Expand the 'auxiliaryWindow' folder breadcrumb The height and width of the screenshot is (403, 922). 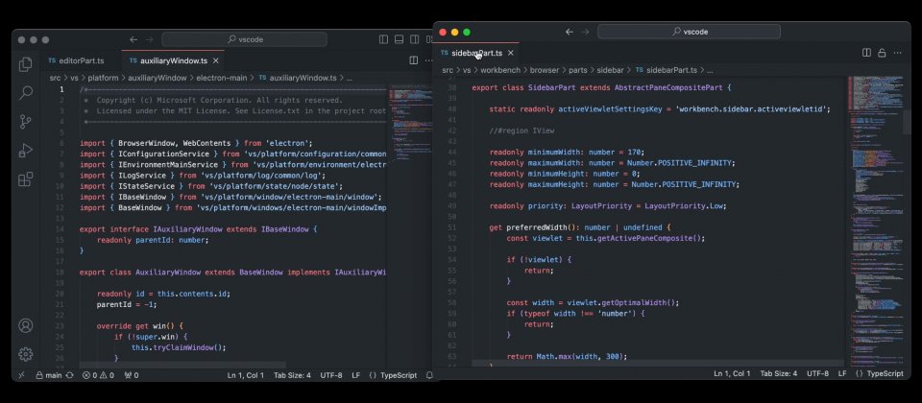157,78
